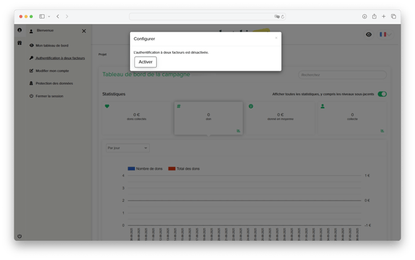Click the browser share icon
The width and height of the screenshot is (415, 260).
pyautogui.click(x=374, y=16)
